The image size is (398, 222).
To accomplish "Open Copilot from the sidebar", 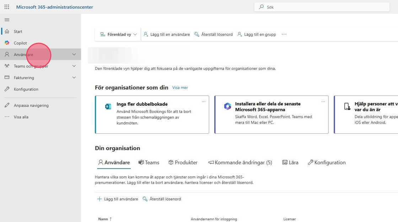I will coord(20,43).
